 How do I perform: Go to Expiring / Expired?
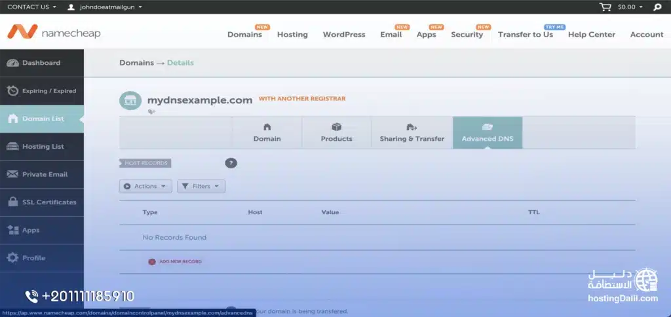[42, 90]
